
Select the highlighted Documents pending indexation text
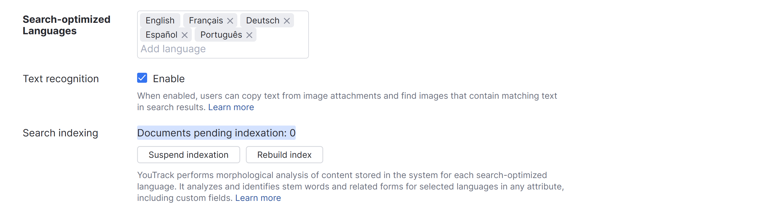click(216, 132)
